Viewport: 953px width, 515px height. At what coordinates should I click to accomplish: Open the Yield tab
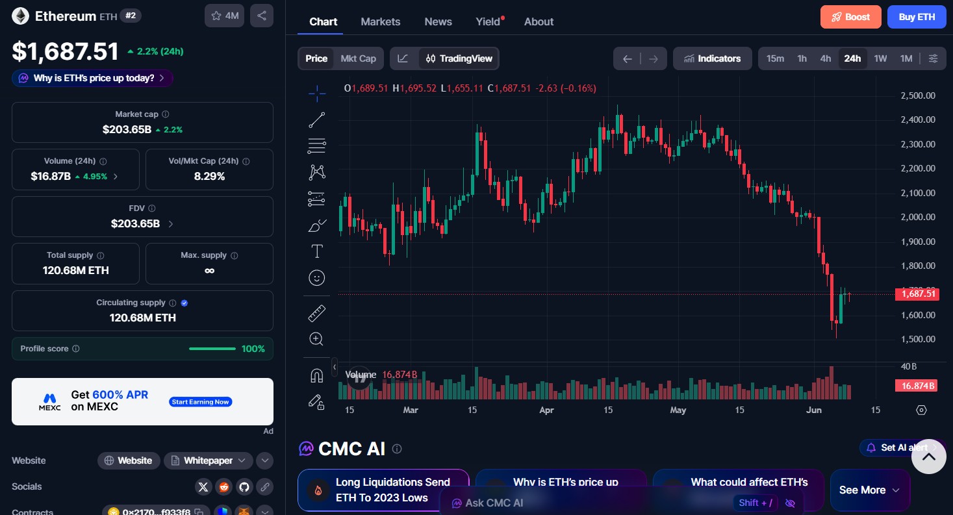click(489, 21)
